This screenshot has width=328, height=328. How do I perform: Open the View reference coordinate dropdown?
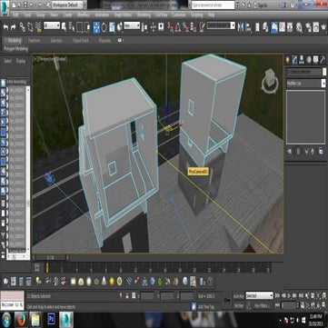[x=132, y=25]
